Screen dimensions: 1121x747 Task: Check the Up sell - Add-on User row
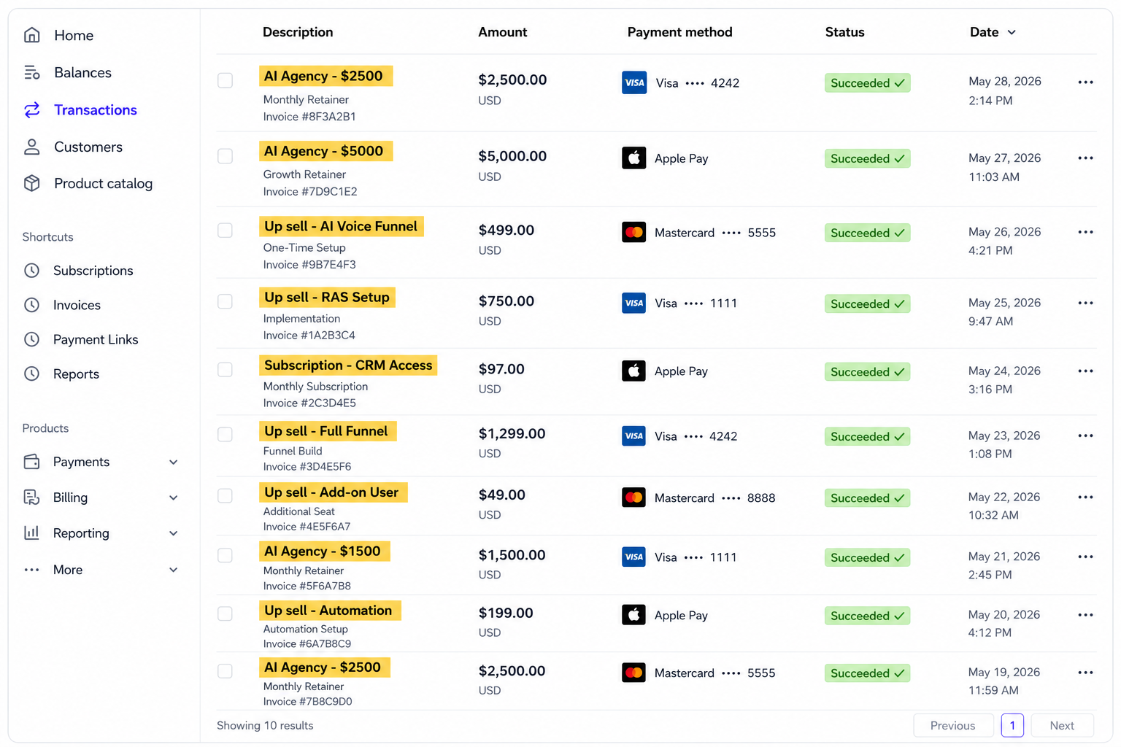pyautogui.click(x=225, y=496)
